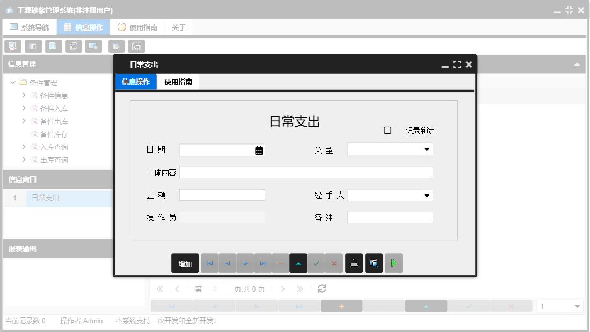The height and width of the screenshot is (332, 590).
Task: Select the print icon in the dialog toolbar
Action: tap(354, 263)
